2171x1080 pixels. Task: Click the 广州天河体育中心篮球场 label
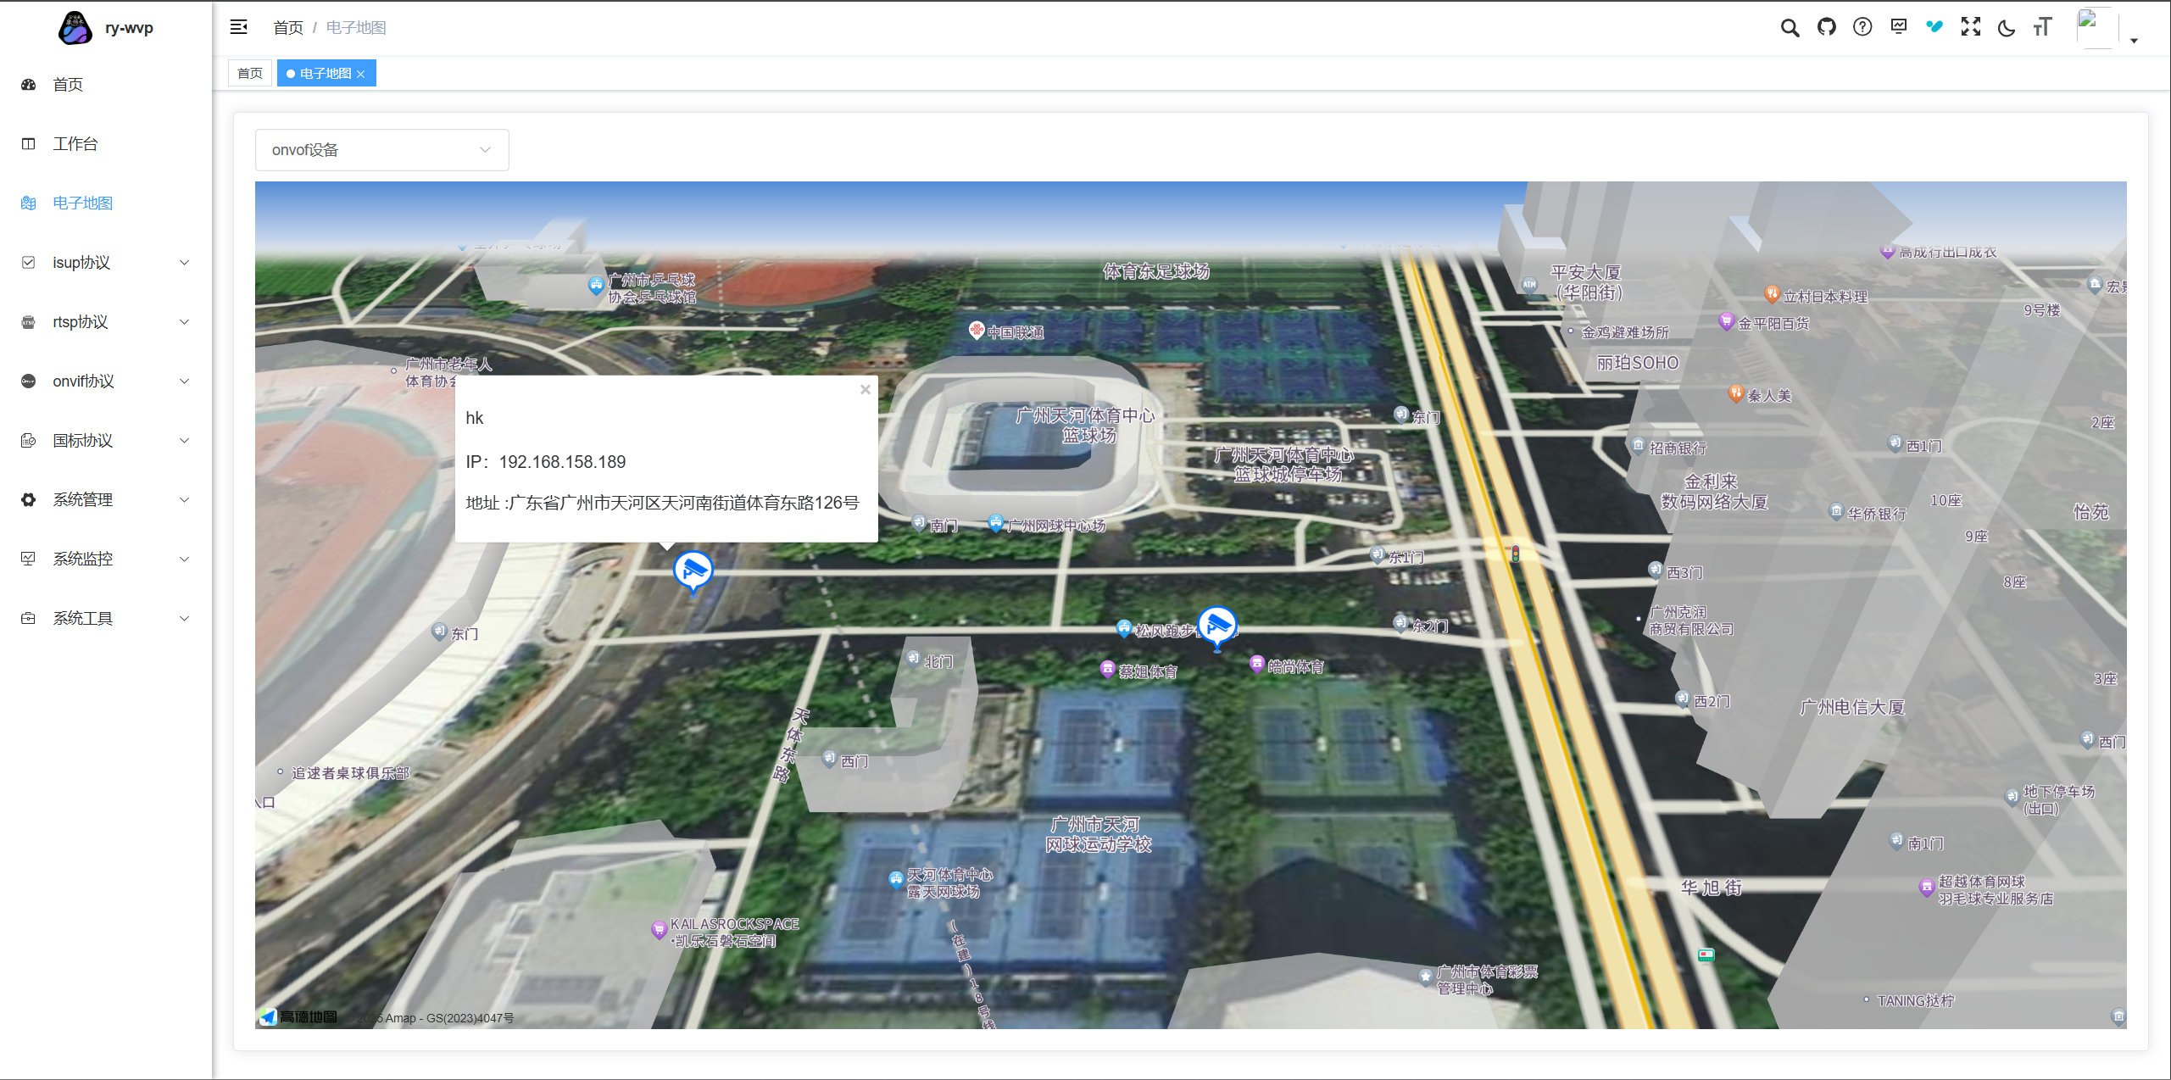pos(1086,425)
